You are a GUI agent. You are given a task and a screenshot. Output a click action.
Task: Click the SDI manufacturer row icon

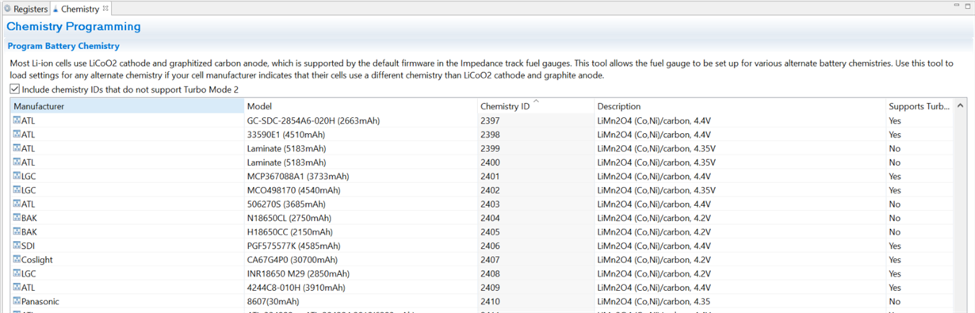(x=17, y=246)
